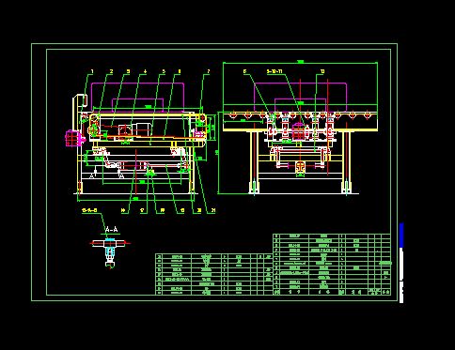Select callout number "2" above the front view
Image resolution: width=455 pixels, height=350 pixels.
coord(111,71)
